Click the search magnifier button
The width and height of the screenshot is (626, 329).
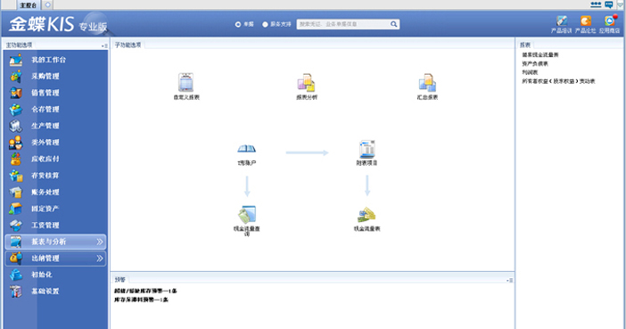coord(393,24)
